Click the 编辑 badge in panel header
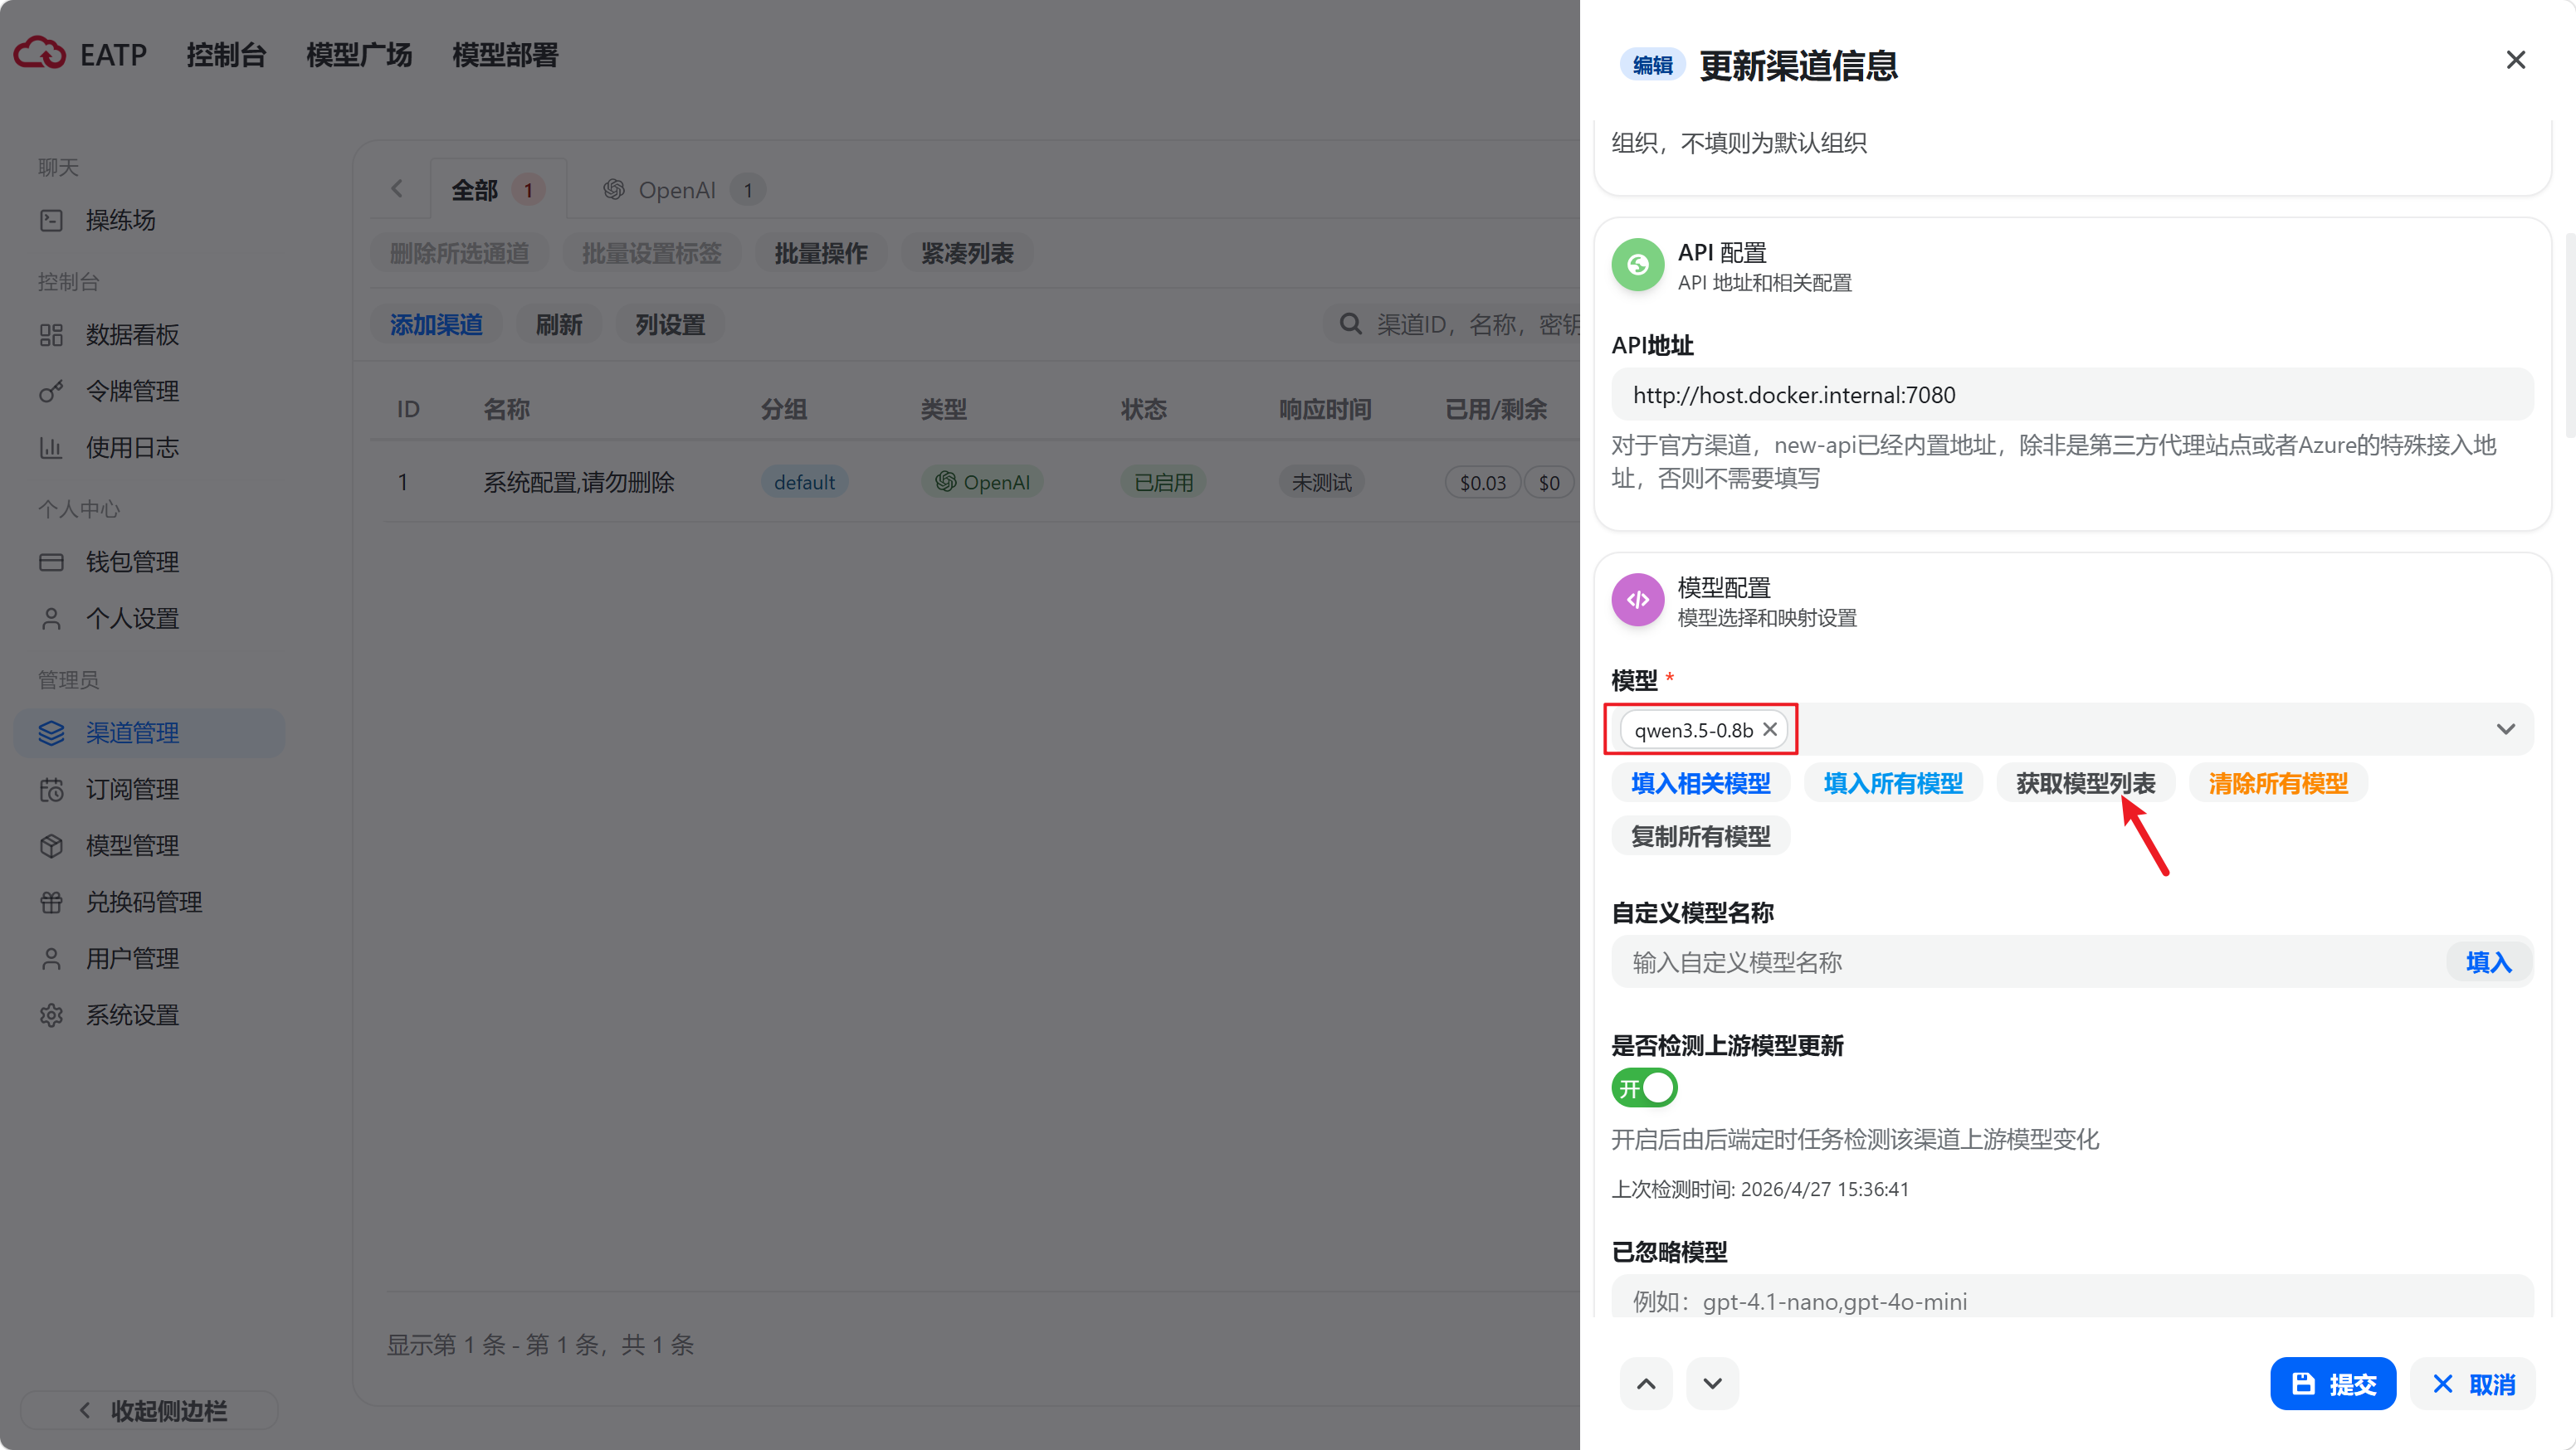2576x1450 pixels. click(x=1652, y=65)
